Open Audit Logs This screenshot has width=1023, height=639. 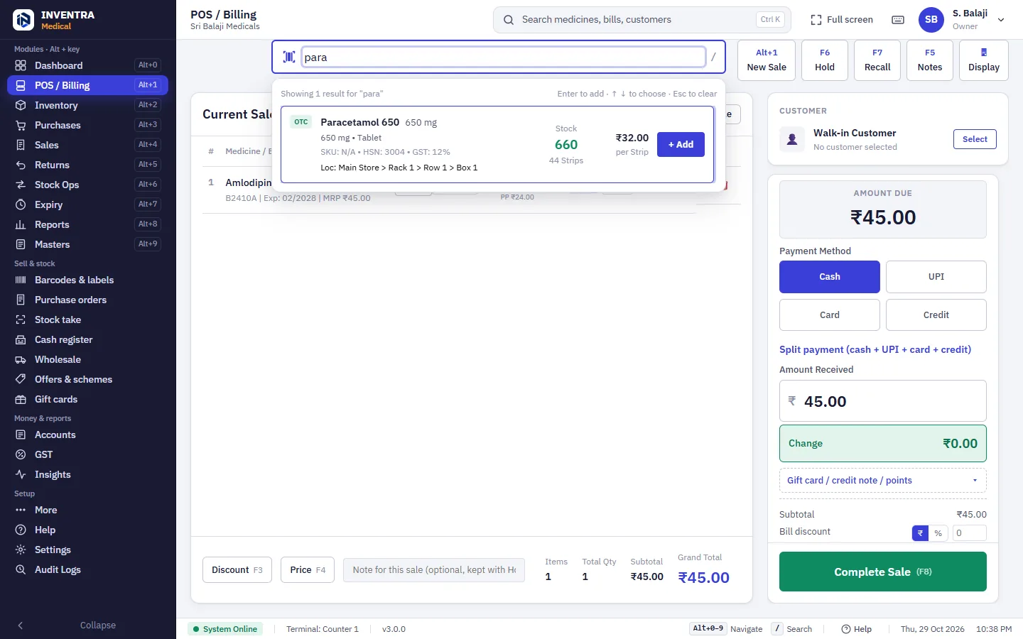click(x=87, y=569)
